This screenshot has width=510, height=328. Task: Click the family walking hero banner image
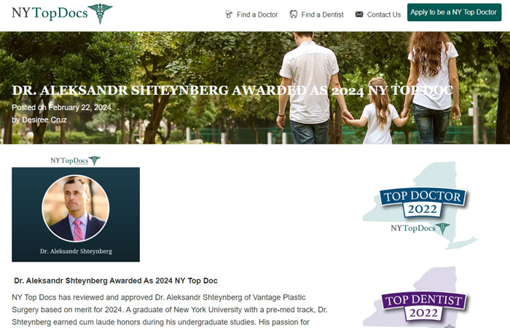255,88
